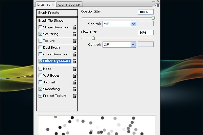The width and height of the screenshot is (203, 135).
Task: Open Opacity Jitter Control dropdown
Action: (119, 24)
